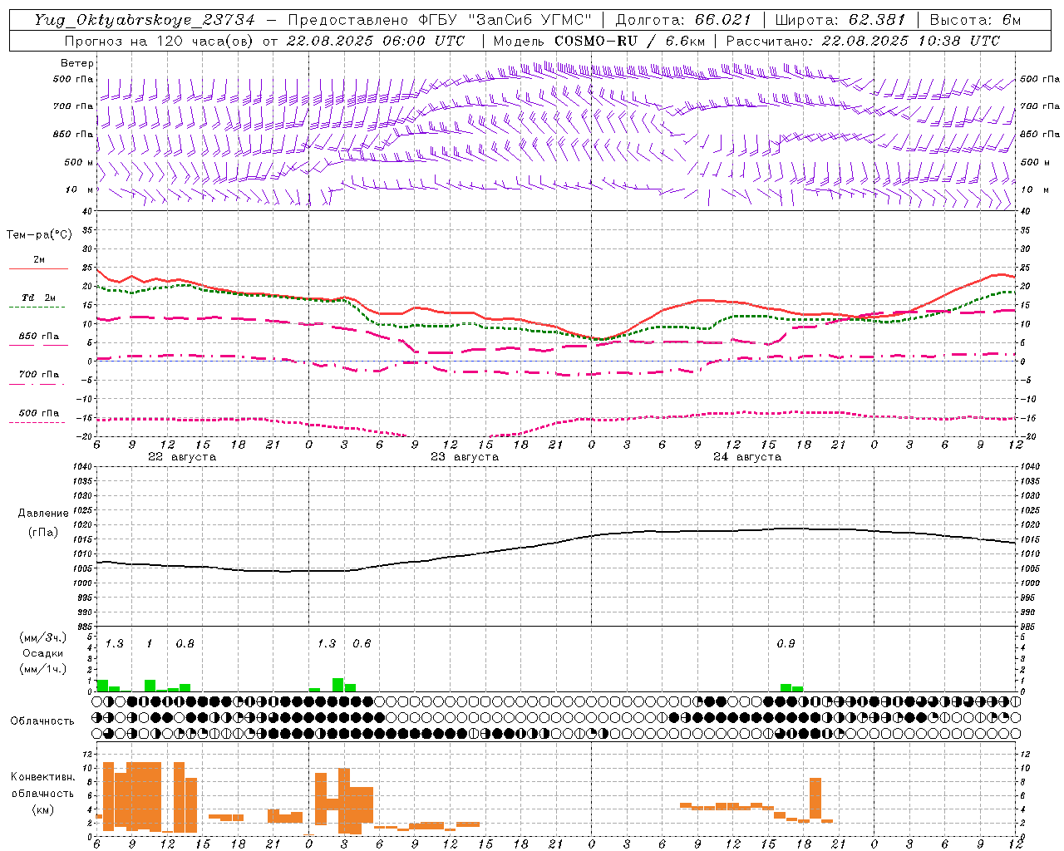Select the station title Yug_Oktyabrskoye_23734
The width and height of the screenshot is (1064, 851).
tap(145, 20)
